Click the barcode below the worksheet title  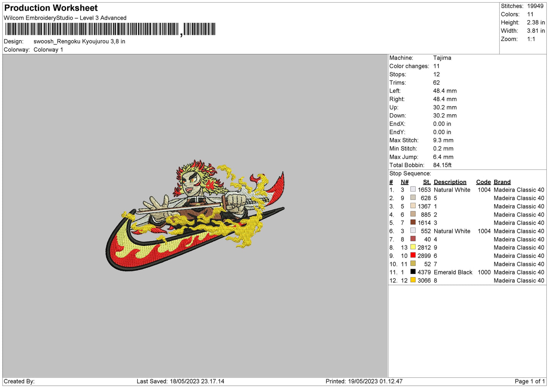click(x=110, y=29)
